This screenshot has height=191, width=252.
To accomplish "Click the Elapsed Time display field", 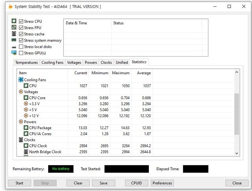I will click(196, 169).
